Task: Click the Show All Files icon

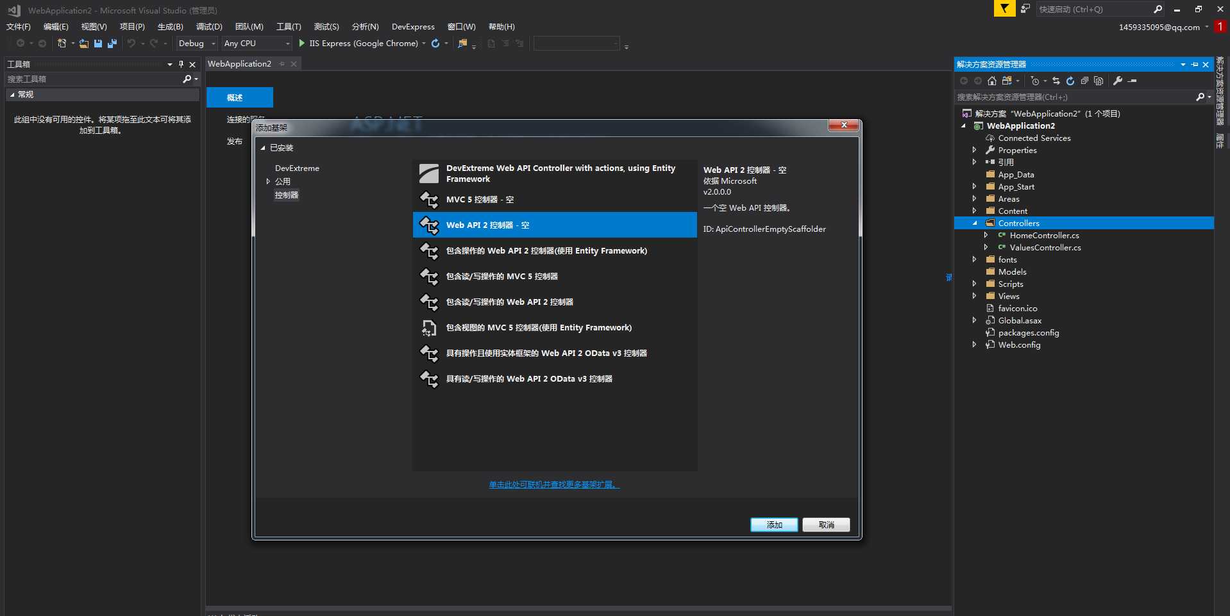Action: pos(1099,81)
